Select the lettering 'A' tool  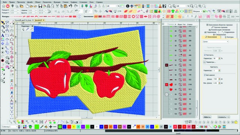pyautogui.click(x=3, y=35)
